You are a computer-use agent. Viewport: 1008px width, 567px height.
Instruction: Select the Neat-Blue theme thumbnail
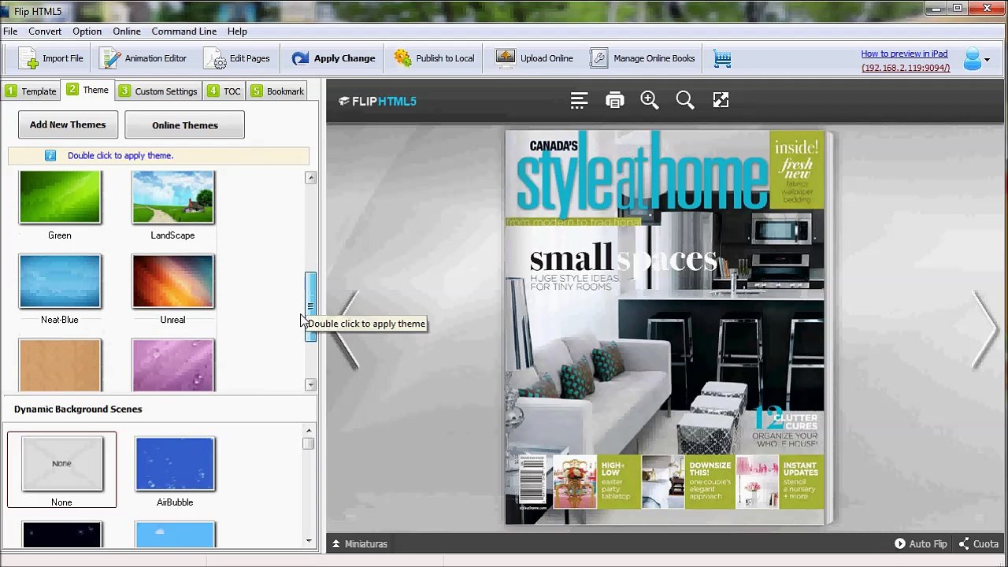[60, 281]
